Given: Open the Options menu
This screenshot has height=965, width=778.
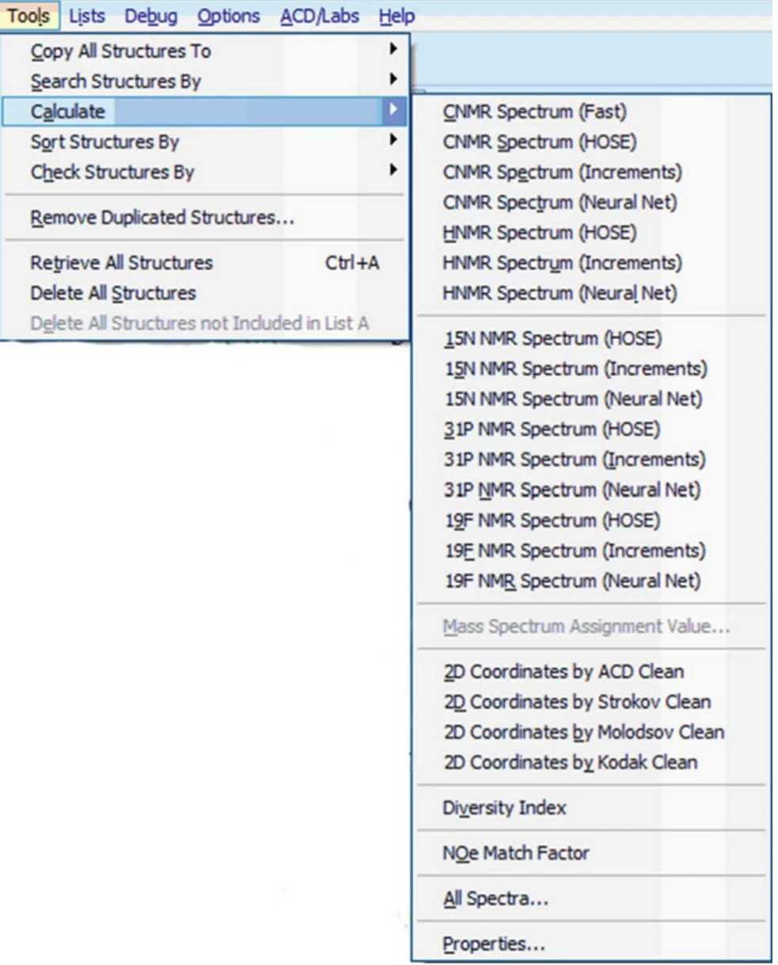Looking at the screenshot, I should click(229, 15).
